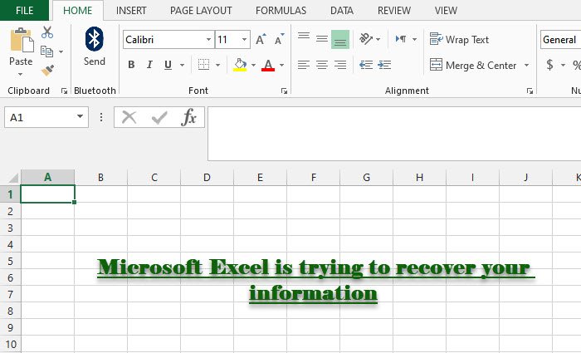The image size is (581, 353).
Task: Open Font settings dialog launcher
Action: (284, 91)
